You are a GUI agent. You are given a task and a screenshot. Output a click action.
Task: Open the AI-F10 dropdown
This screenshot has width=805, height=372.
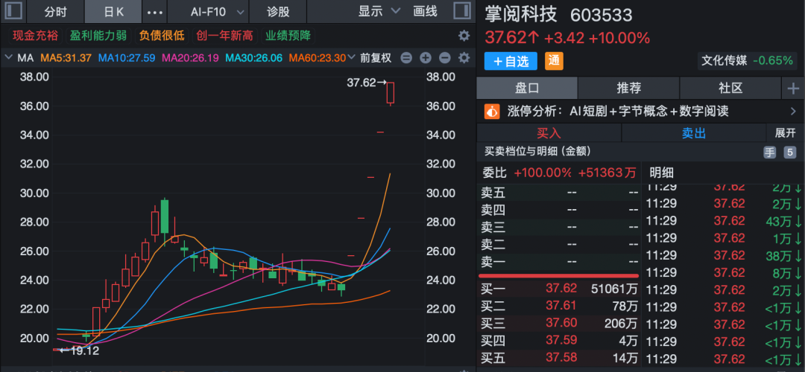(218, 12)
